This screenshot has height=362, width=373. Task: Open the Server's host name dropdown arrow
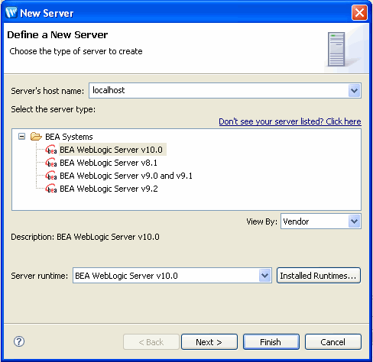354,91
